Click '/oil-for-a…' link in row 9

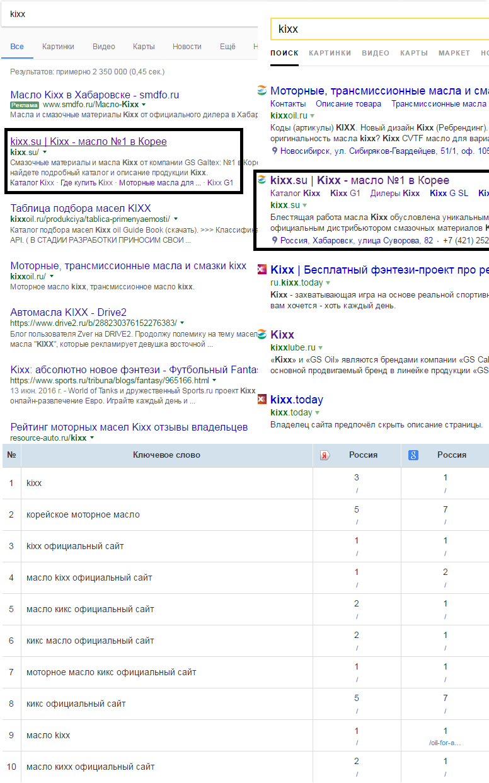click(x=445, y=743)
